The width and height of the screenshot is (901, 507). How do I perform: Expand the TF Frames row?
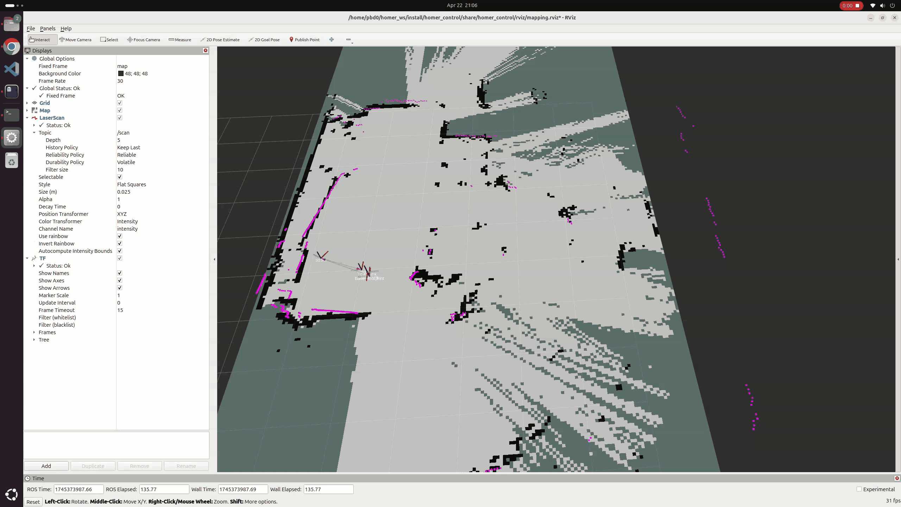[34, 332]
